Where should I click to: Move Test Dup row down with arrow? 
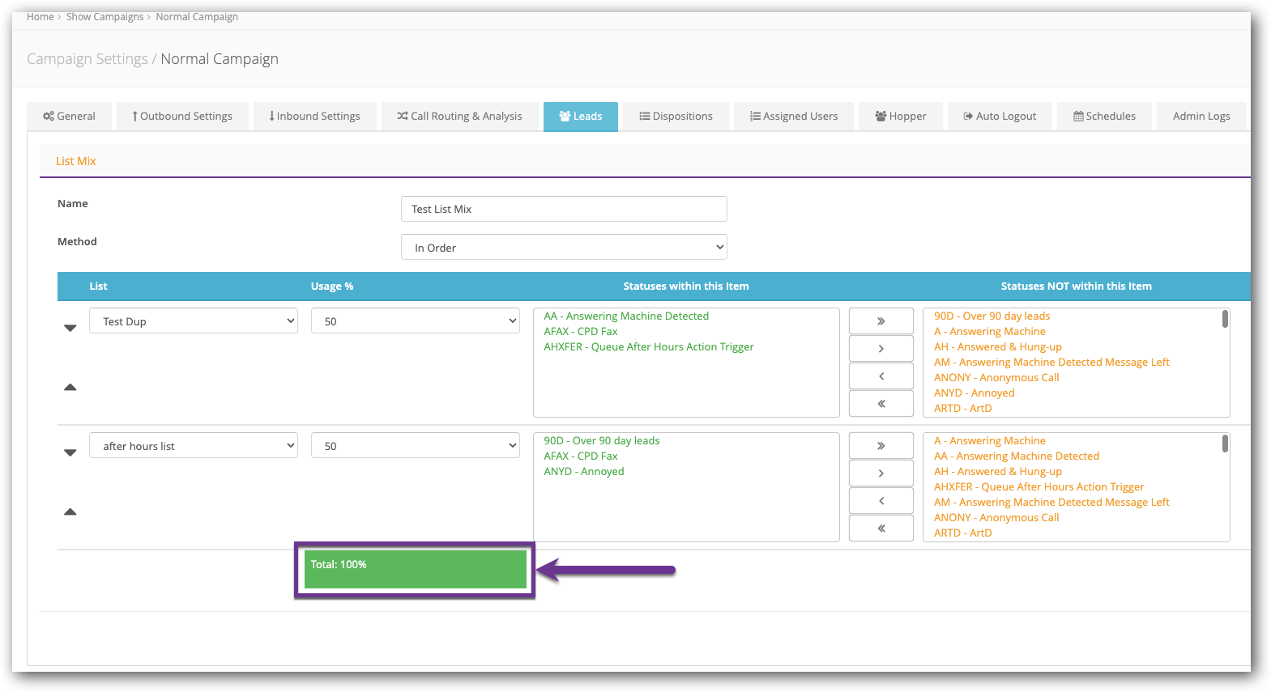(70, 328)
